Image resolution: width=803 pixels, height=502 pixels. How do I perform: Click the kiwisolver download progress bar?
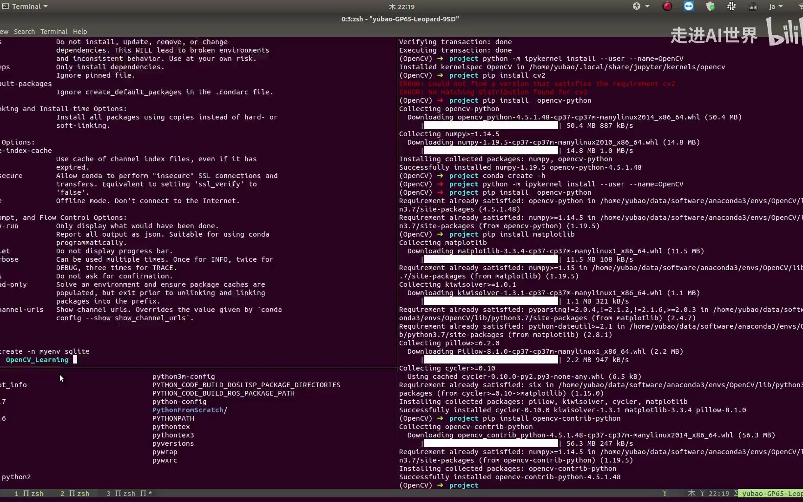pos(491,301)
